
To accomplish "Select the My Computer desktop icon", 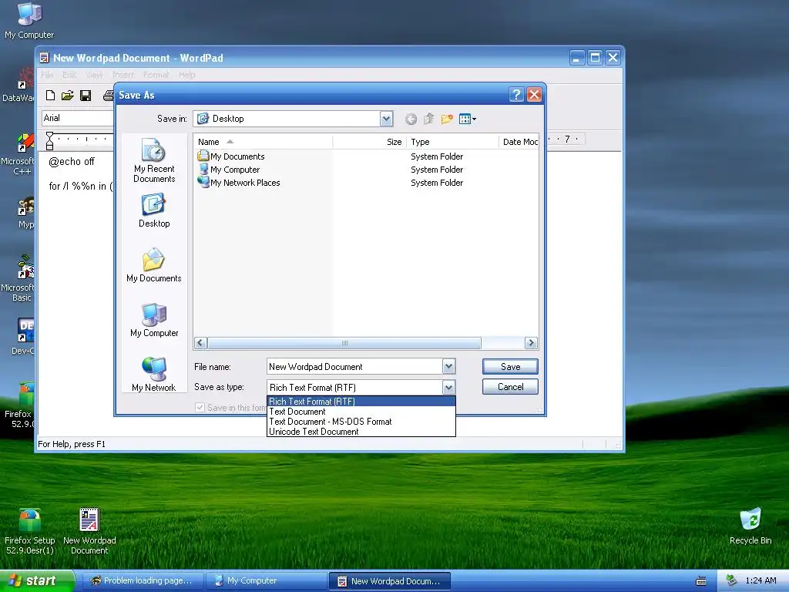I will [29, 20].
